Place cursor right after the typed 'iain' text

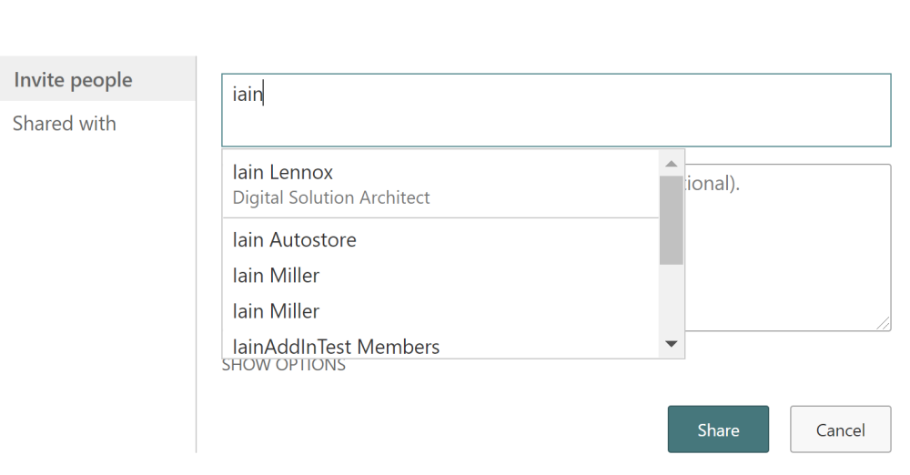265,95
